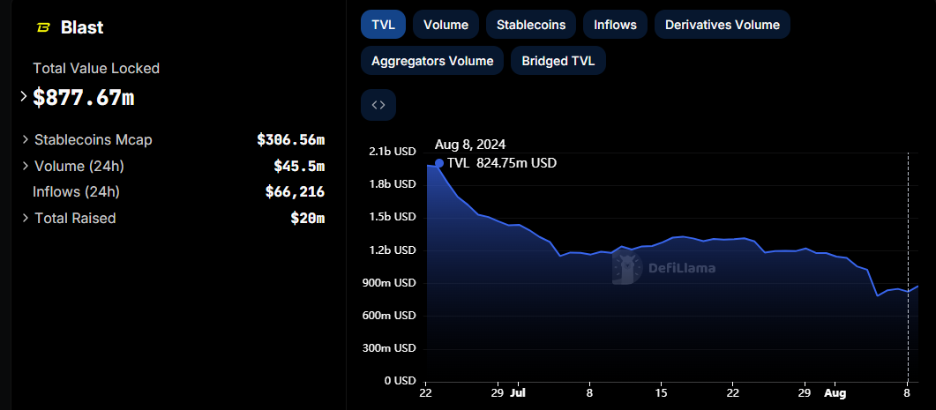Show Derivatives Volume on chart
Viewport: 936px width, 410px height.
coord(722,25)
